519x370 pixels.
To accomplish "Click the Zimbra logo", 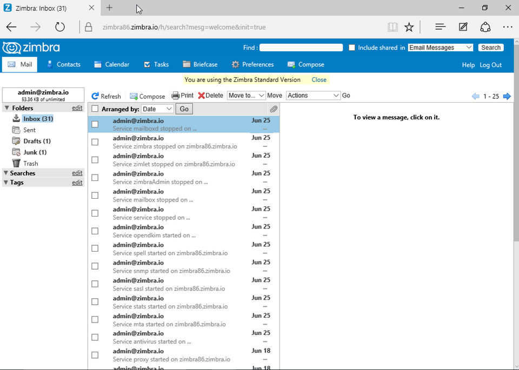I will point(31,48).
